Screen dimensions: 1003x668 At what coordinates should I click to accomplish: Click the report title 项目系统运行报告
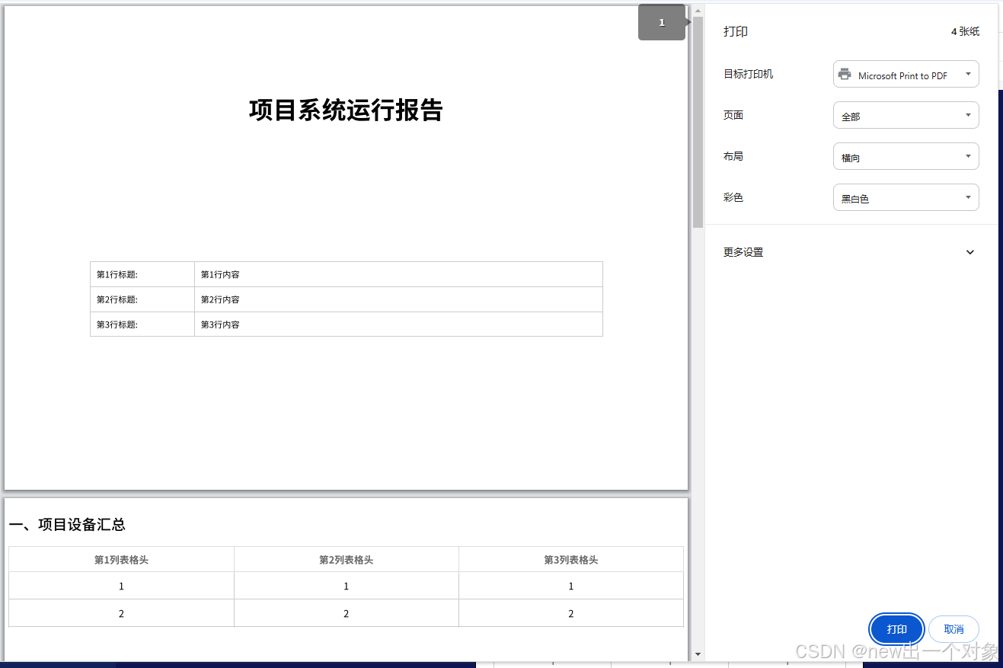pyautogui.click(x=347, y=110)
